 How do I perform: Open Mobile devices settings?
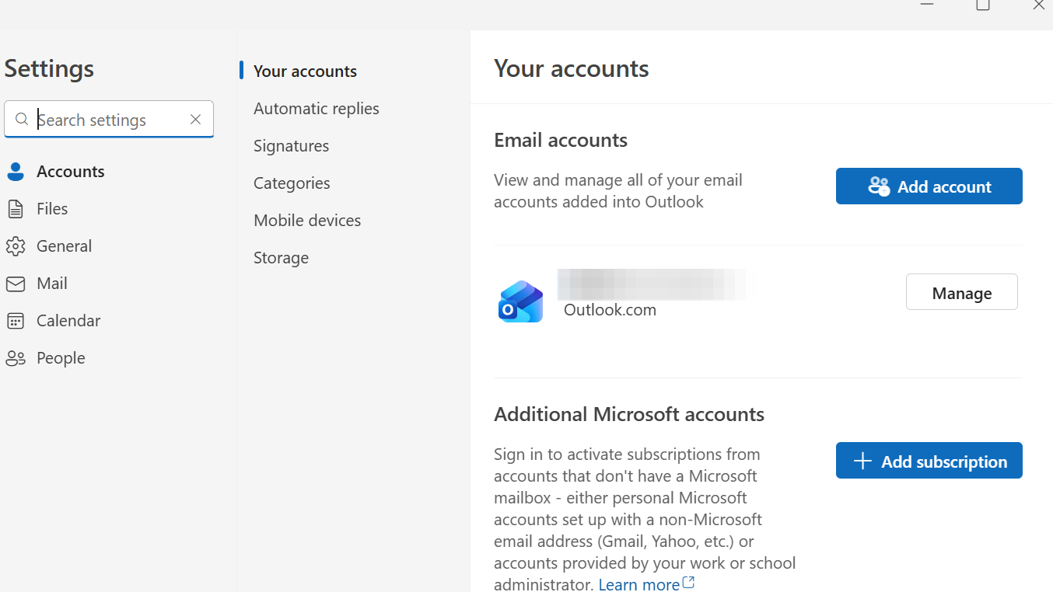click(x=307, y=221)
